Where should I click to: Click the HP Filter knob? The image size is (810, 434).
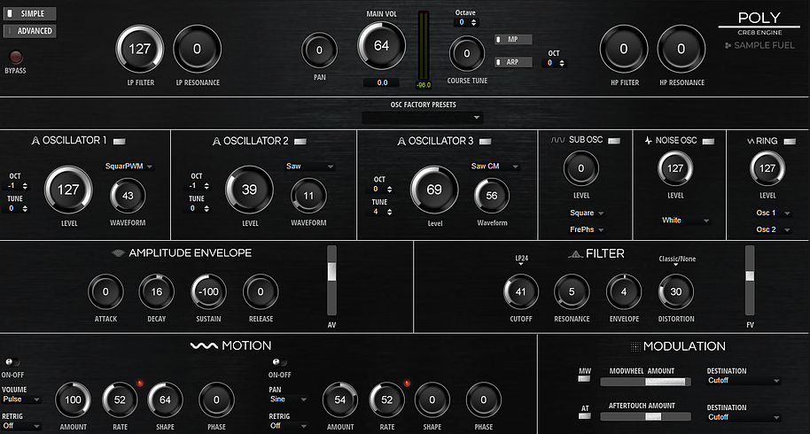pos(624,49)
